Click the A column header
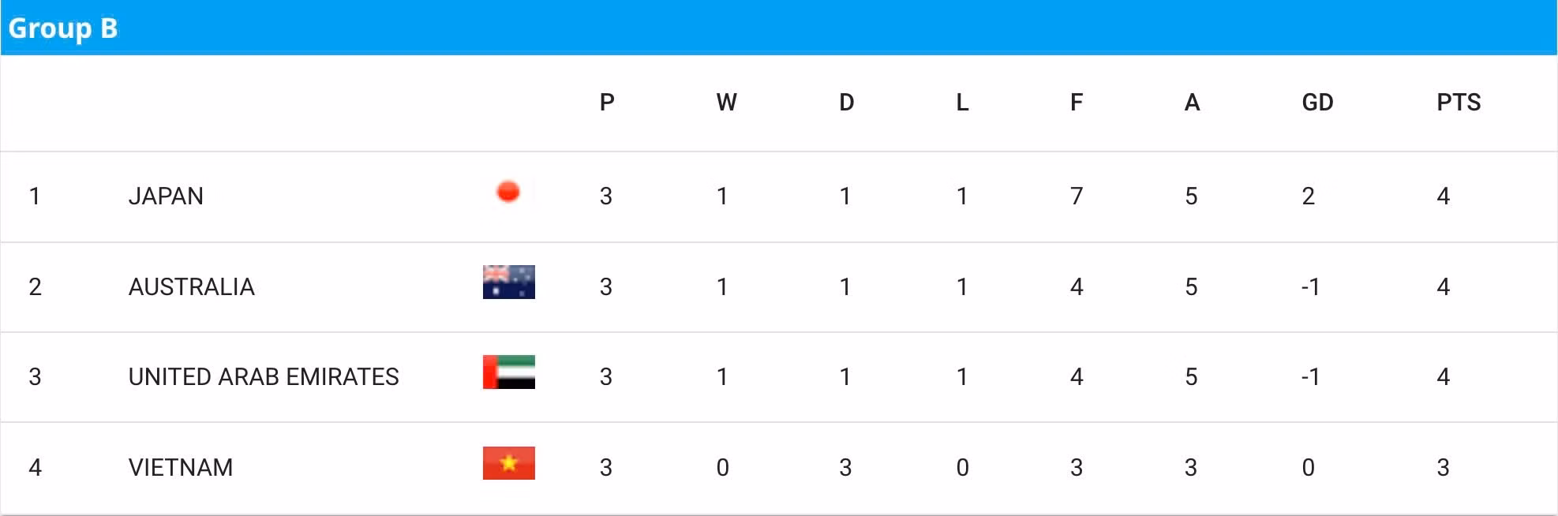This screenshot has height=516, width=1558. 1192,103
